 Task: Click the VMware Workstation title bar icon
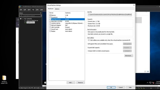[20, 7]
